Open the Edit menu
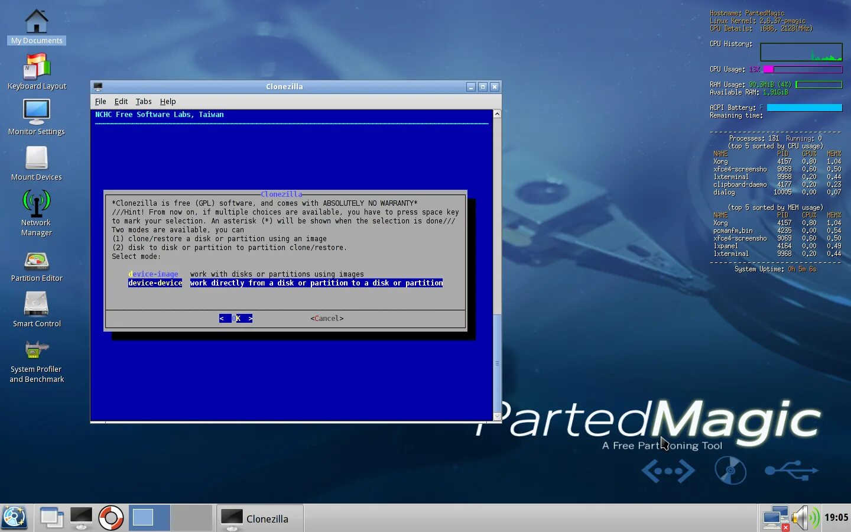851x532 pixels. [x=121, y=102]
